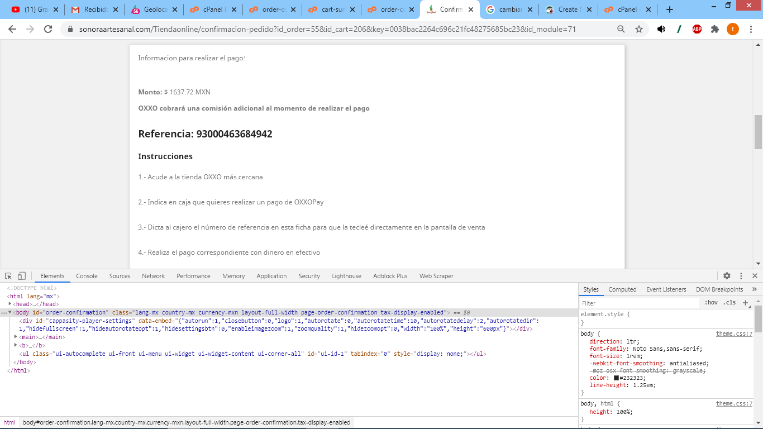Open the DevTools customize three-dot menu
Viewport: 763px width, 429px height.
click(741, 276)
